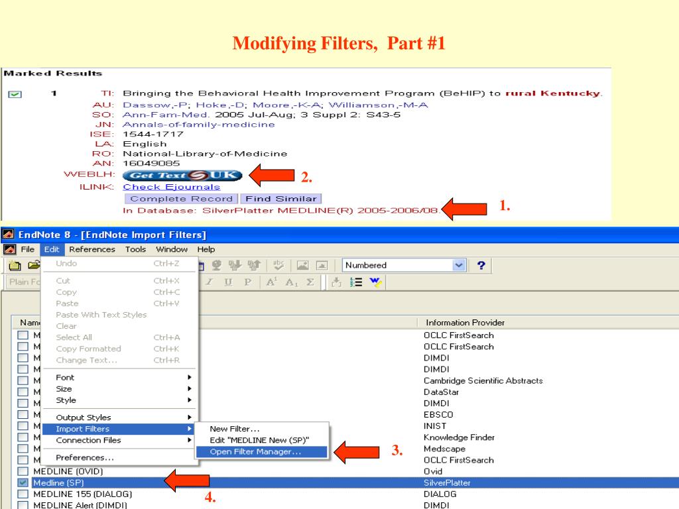Select the SilverPlatter provider cell
Viewport: 679px width, 509px height.
[x=447, y=482]
